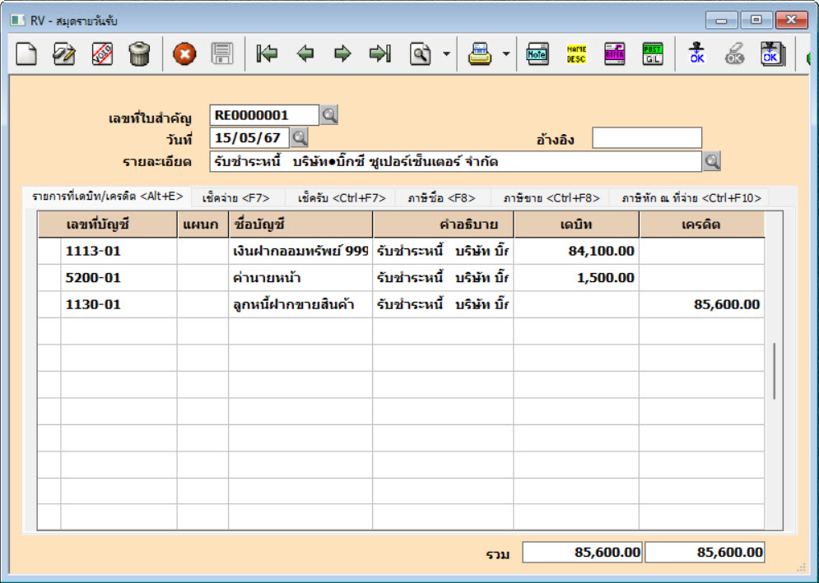This screenshot has width=819, height=583.
Task: Click description cell in the 5200-01 row
Action: point(443,278)
